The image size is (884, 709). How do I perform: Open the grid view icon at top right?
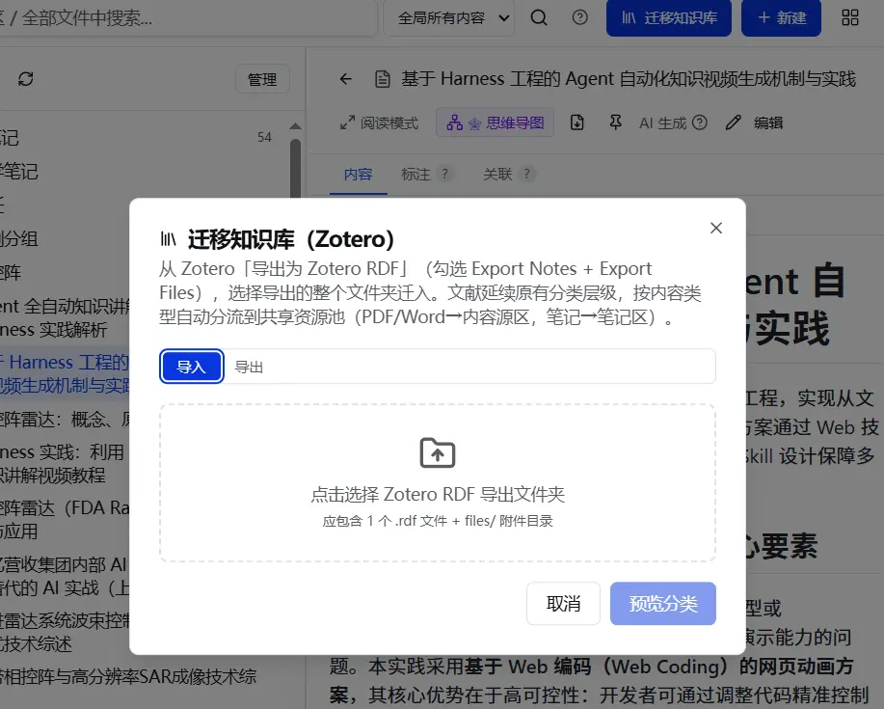click(849, 17)
